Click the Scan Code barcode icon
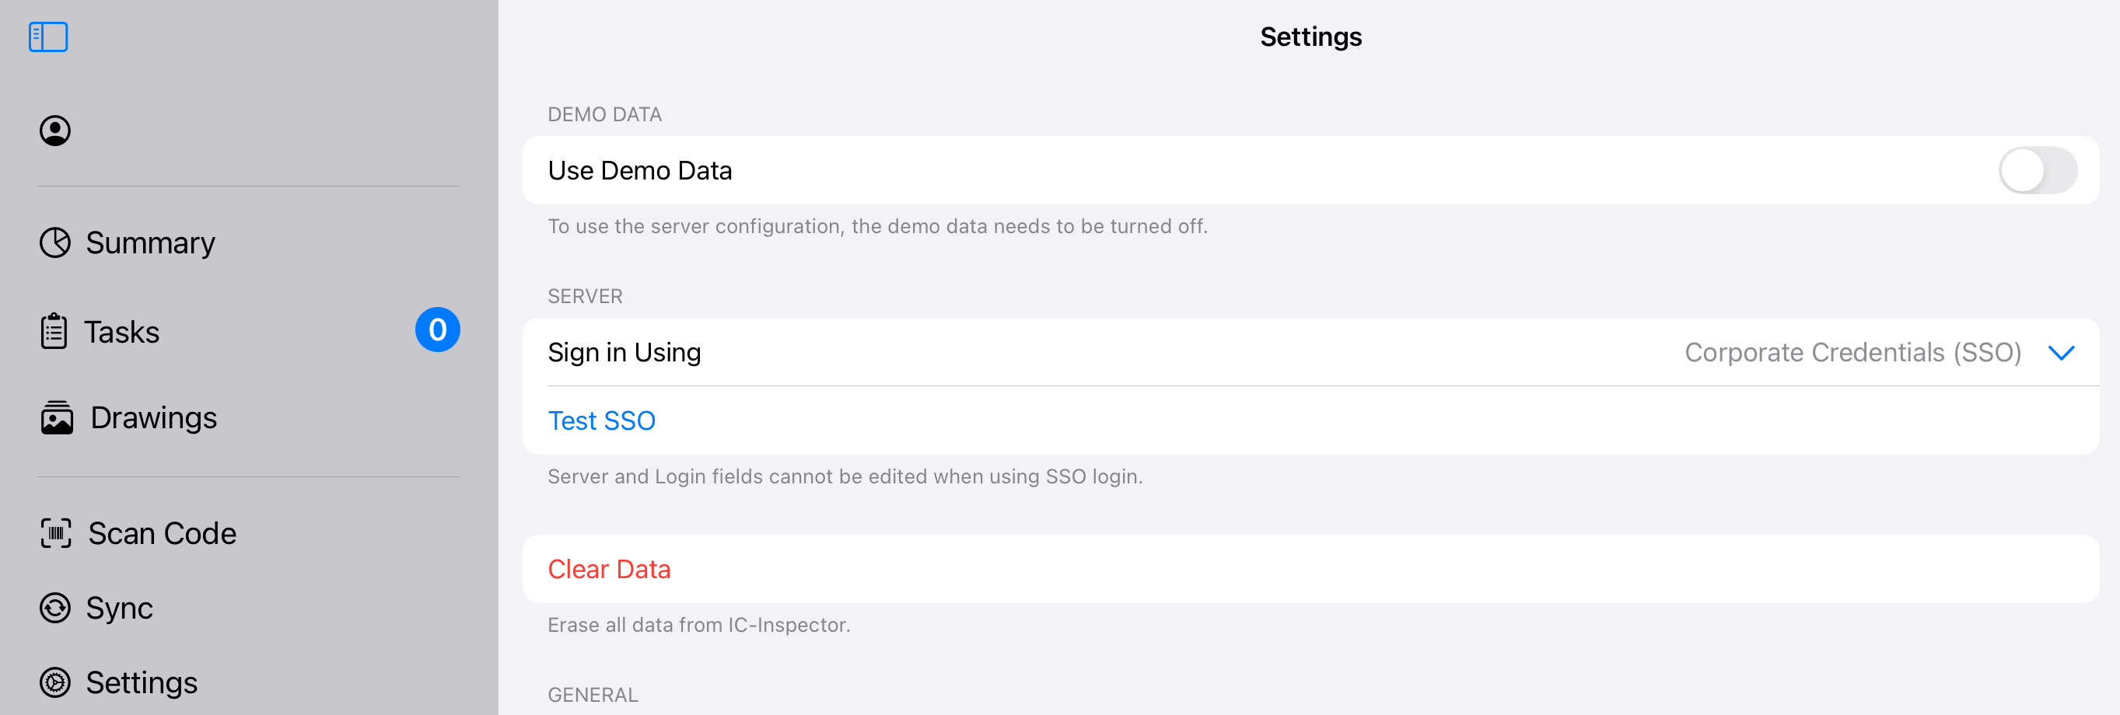 tap(56, 533)
